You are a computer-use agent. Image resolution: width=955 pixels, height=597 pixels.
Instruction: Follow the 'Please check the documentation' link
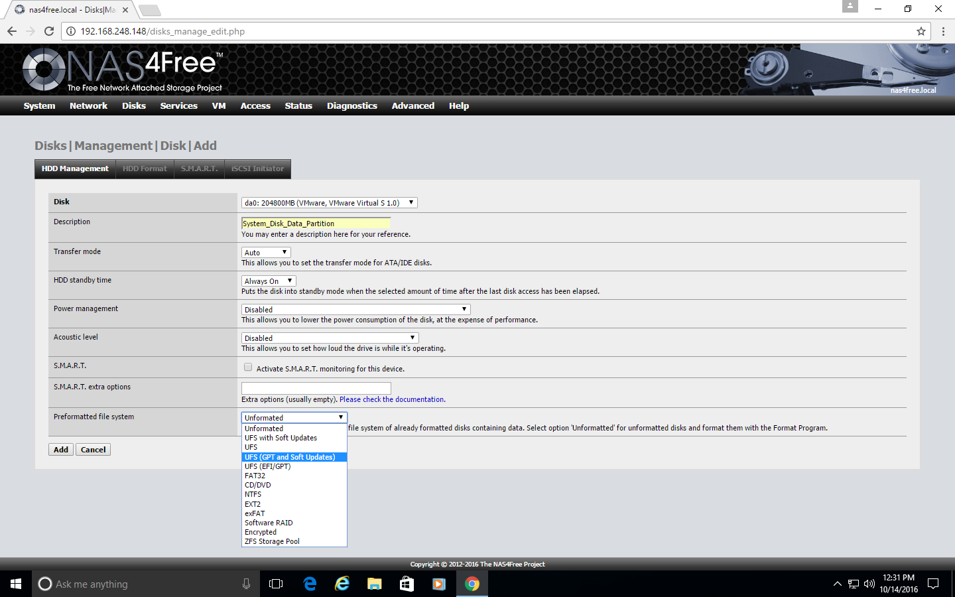point(392,399)
